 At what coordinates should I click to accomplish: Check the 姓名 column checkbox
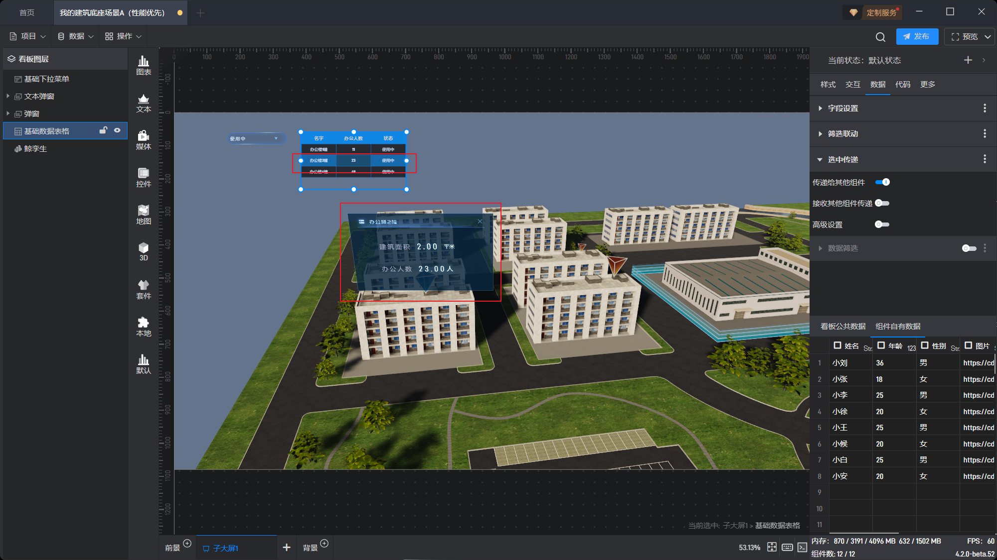point(837,345)
